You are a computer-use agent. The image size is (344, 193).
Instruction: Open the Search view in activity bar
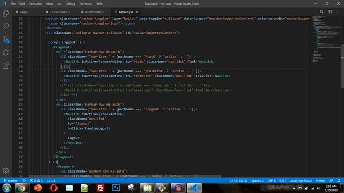(x=6, y=26)
